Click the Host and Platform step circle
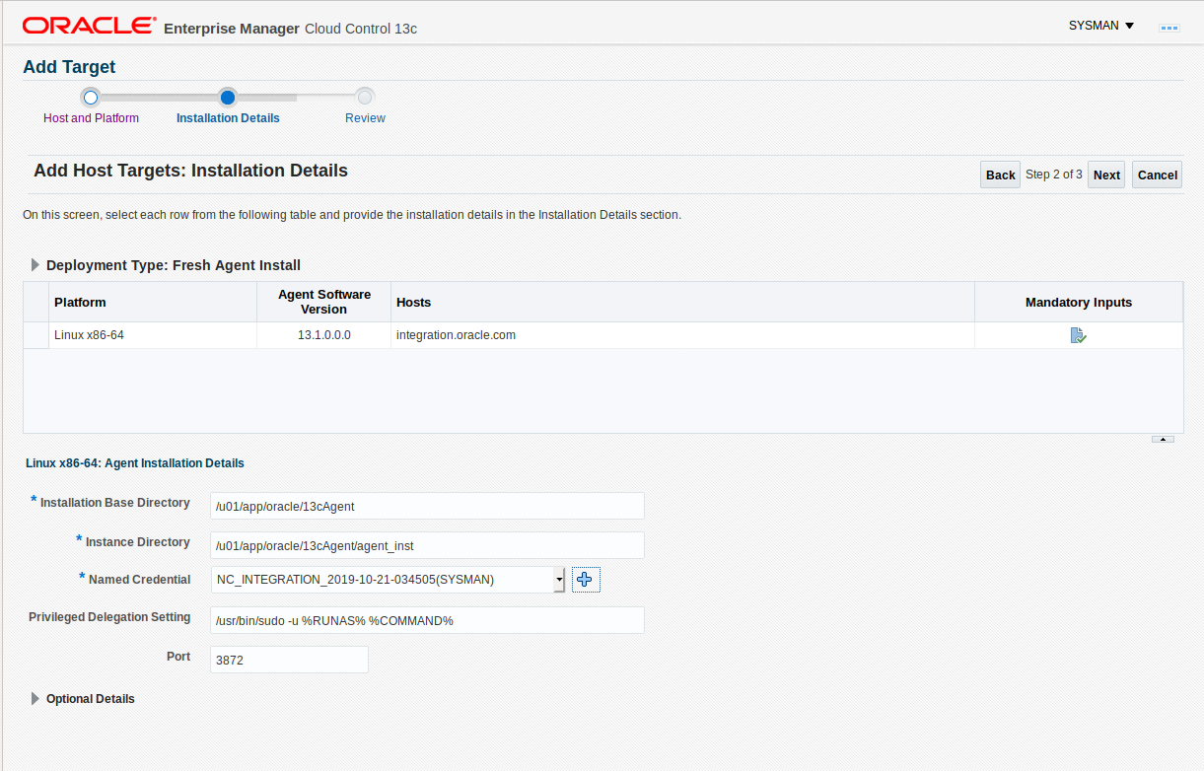Screen dimensions: 1204x771 [x=91, y=97]
